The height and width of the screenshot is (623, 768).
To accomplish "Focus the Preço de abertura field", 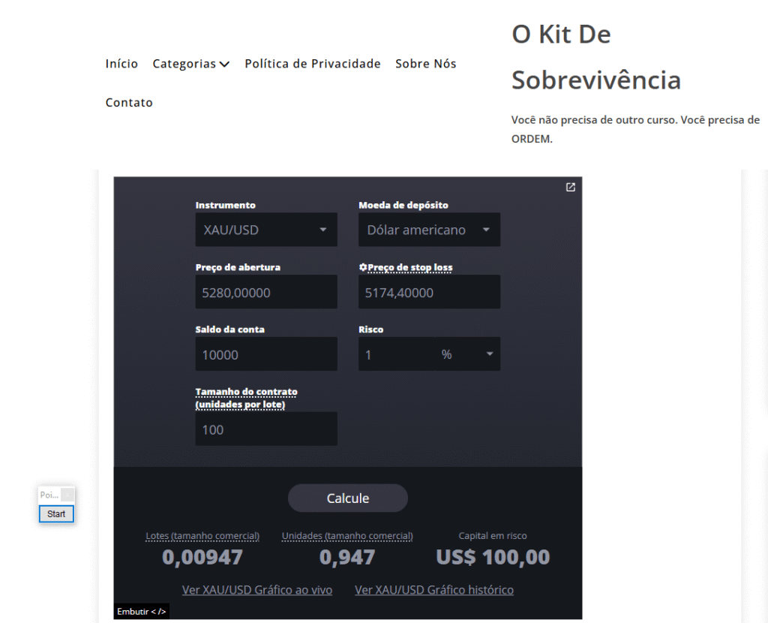I will (265, 292).
